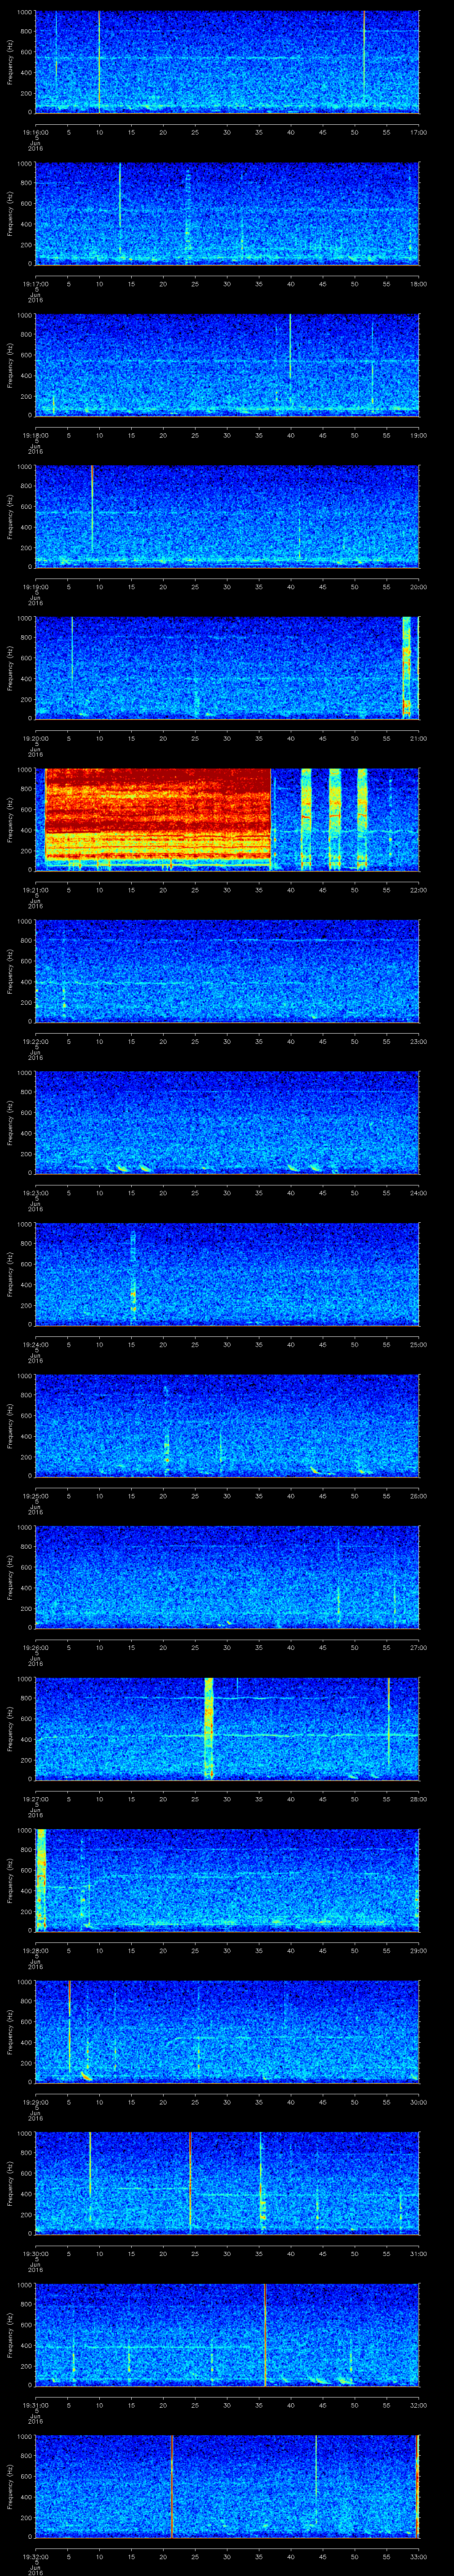Choose the spectrogram panel starting at 19:31:00

[x=227, y=2334]
